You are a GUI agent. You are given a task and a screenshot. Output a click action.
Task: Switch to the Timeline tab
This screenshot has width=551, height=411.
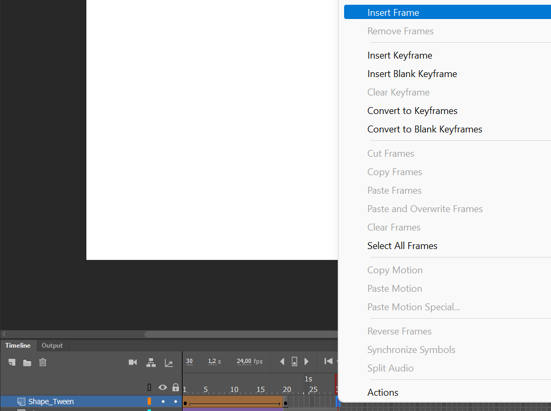click(x=18, y=345)
